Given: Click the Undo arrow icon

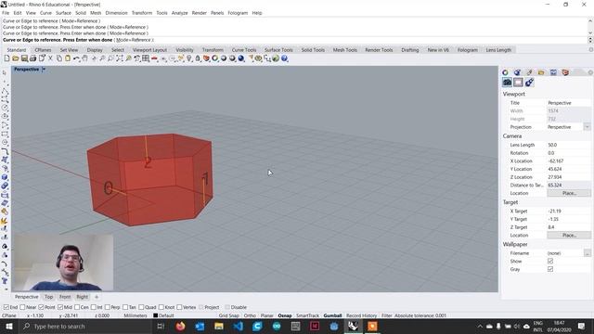Looking at the screenshot, I should click(76, 58).
